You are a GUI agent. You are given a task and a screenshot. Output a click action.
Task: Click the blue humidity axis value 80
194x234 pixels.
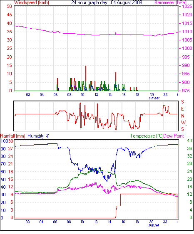[x=3, y=157]
